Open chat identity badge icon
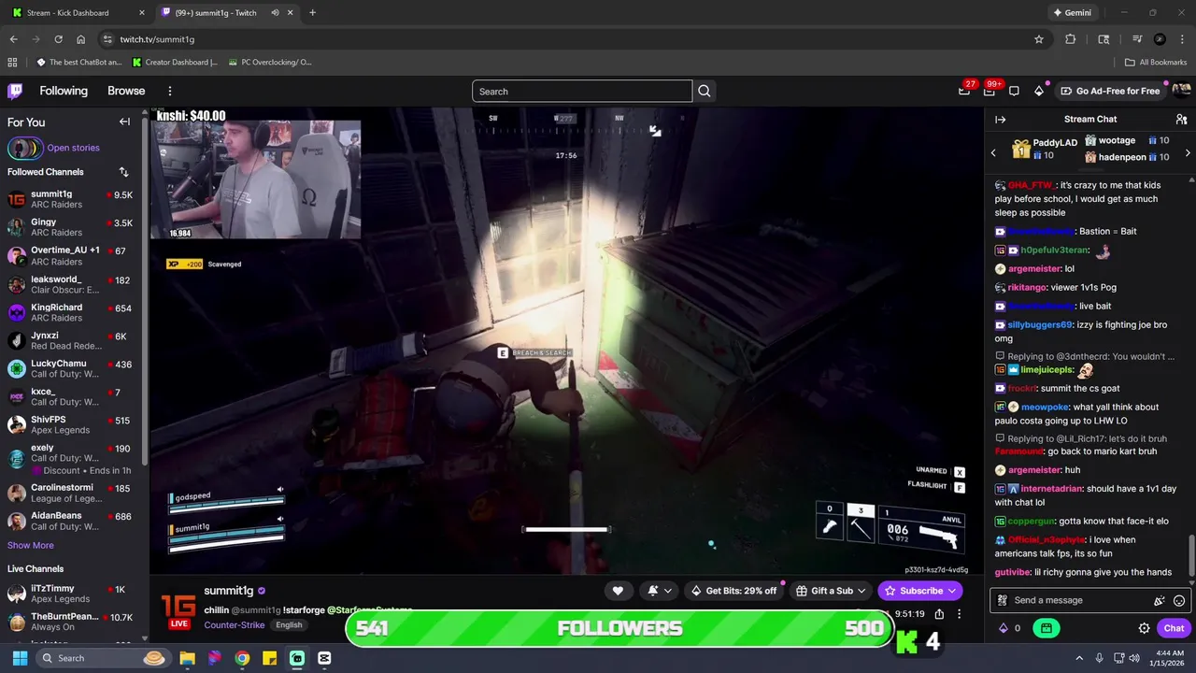Image resolution: width=1196 pixels, height=673 pixels. [1003, 600]
